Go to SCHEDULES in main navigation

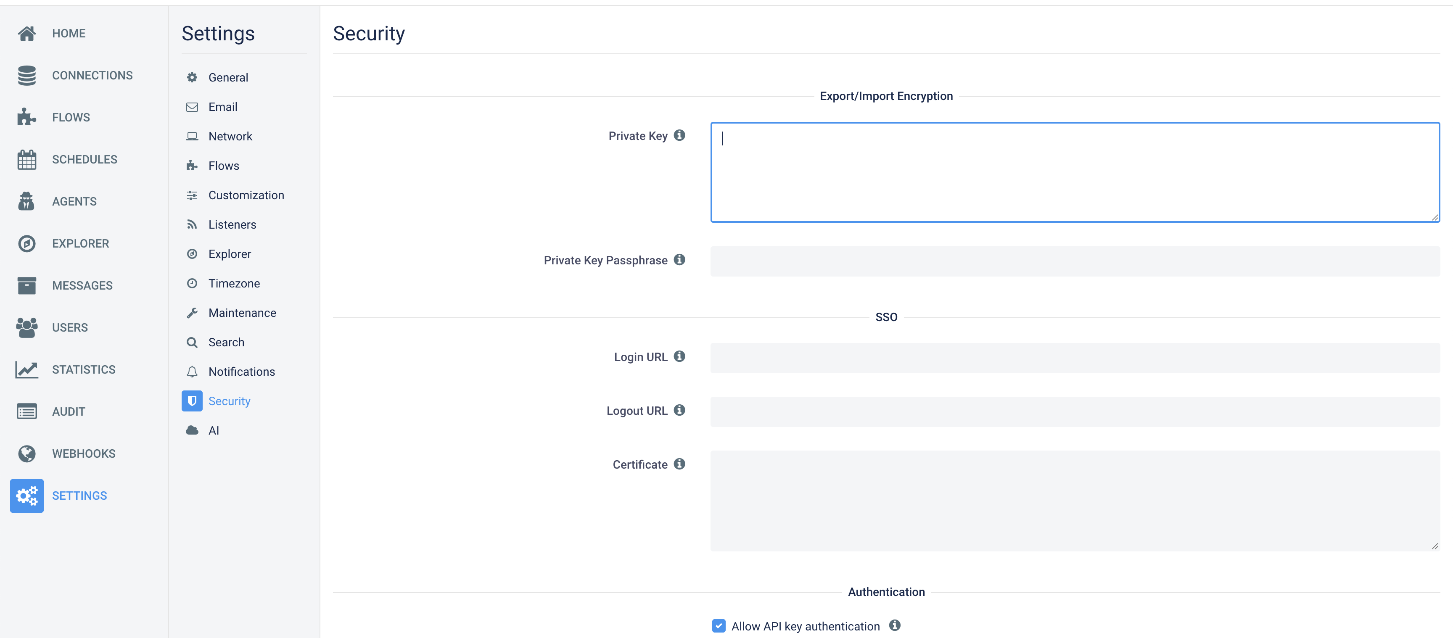point(85,160)
